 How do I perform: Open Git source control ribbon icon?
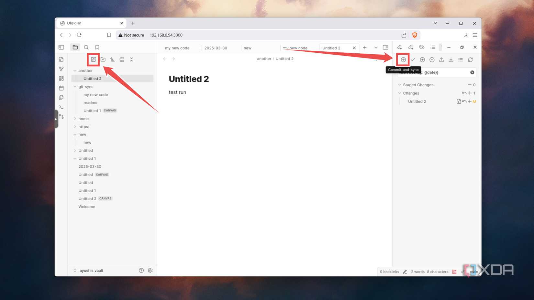click(61, 116)
